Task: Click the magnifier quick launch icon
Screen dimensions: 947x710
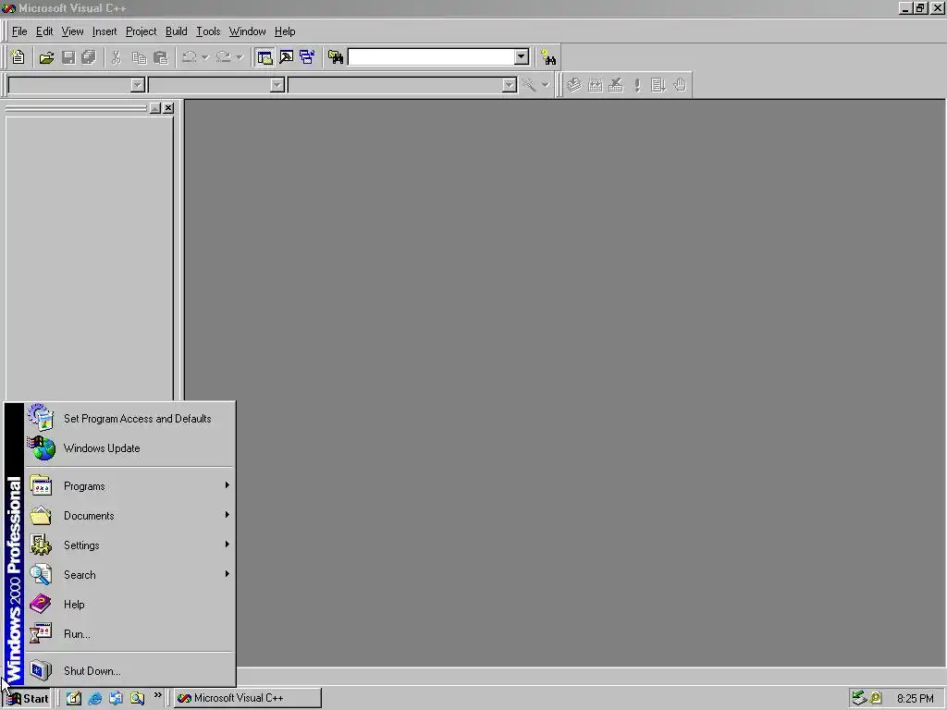Action: (137, 699)
